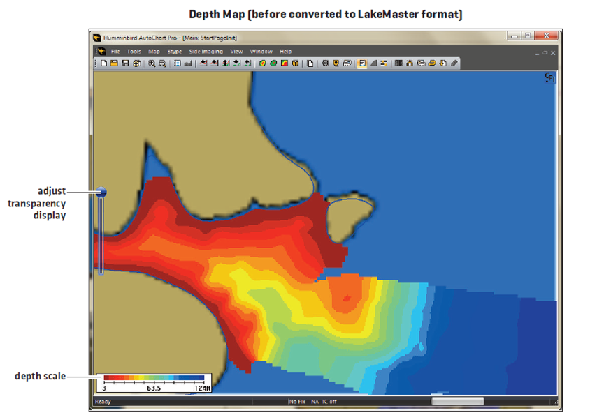The image size is (590, 415).
Task: Click 'No Fix' in the status bar
Action: tap(297, 402)
